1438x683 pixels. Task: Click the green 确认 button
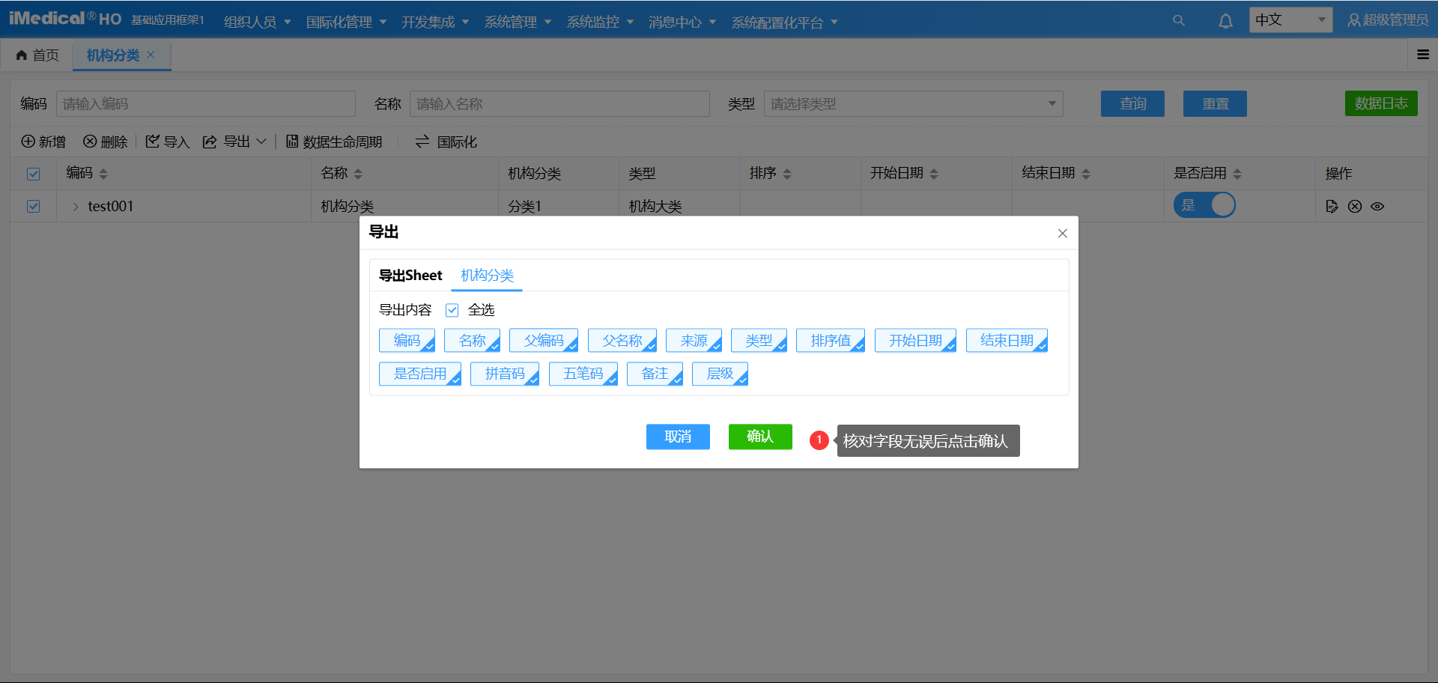[760, 437]
